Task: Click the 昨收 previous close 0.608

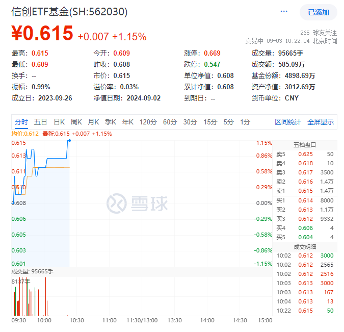Action: (x=121, y=64)
